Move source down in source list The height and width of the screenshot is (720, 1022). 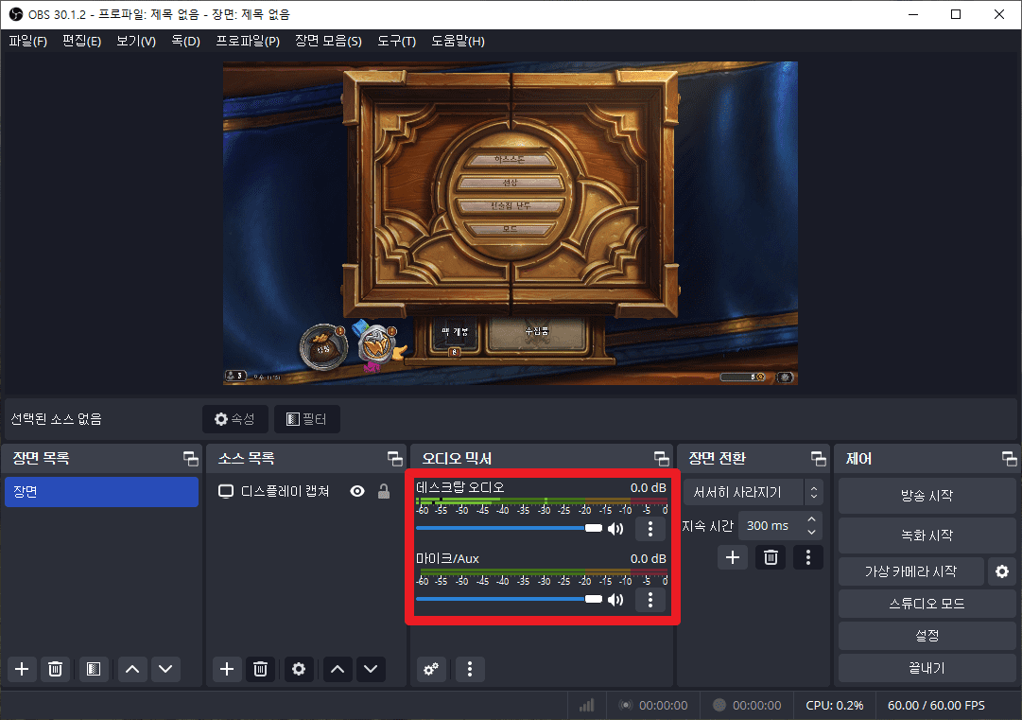(x=371, y=669)
